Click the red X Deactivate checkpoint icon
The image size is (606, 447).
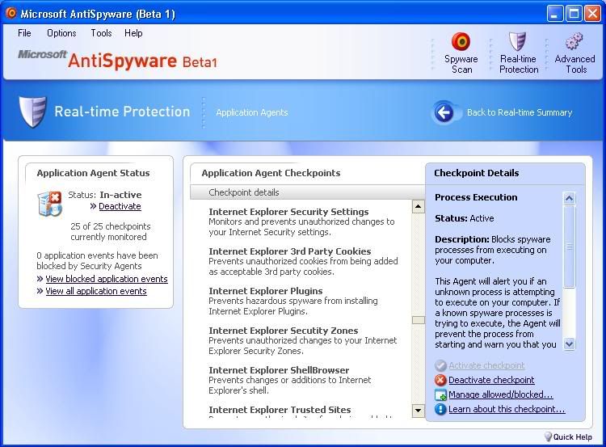[x=440, y=380]
